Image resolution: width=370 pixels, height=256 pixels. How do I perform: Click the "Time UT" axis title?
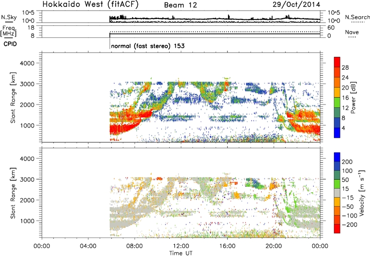click(181, 253)
